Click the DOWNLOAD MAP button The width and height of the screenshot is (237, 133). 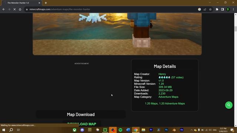[81, 124]
